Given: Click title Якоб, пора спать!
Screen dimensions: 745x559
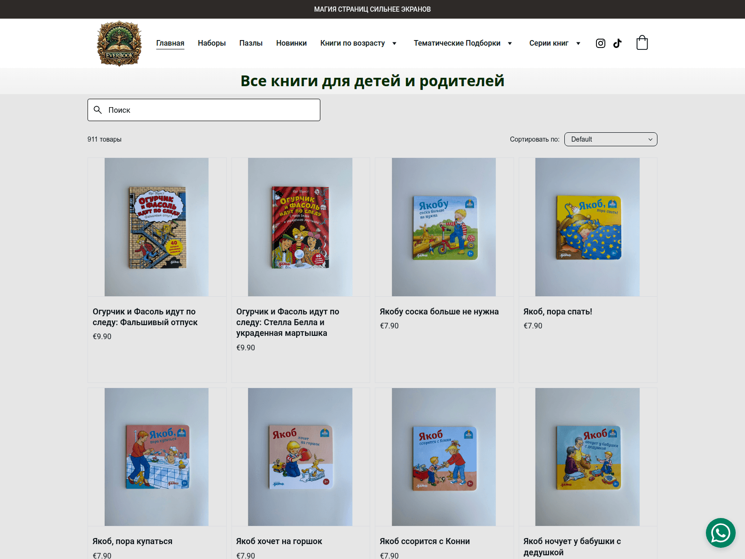Looking at the screenshot, I should click(558, 312).
